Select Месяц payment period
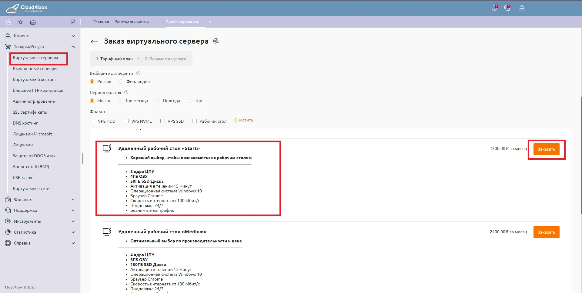Viewport: 582px width, 293px height. 92,101
